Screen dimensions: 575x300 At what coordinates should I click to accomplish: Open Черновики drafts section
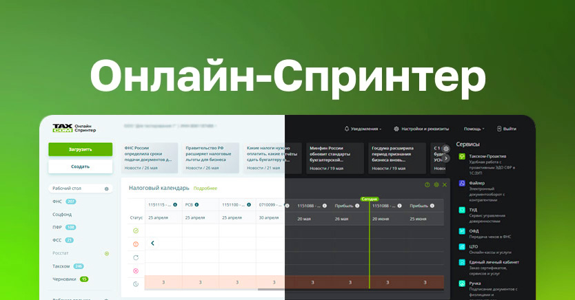(64, 279)
